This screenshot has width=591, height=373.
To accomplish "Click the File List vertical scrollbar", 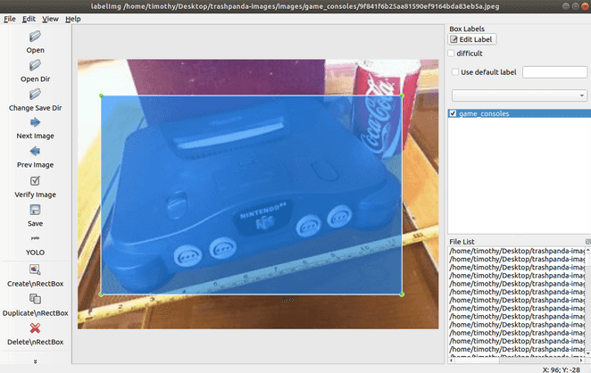I will pyautogui.click(x=588, y=302).
